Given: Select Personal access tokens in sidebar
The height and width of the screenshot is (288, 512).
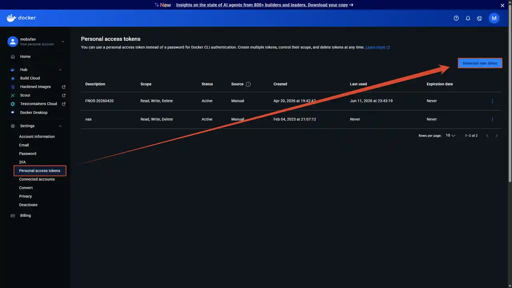Looking at the screenshot, I should 40,171.
